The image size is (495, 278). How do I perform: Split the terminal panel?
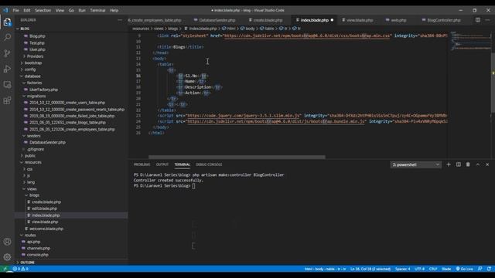[x=459, y=164]
